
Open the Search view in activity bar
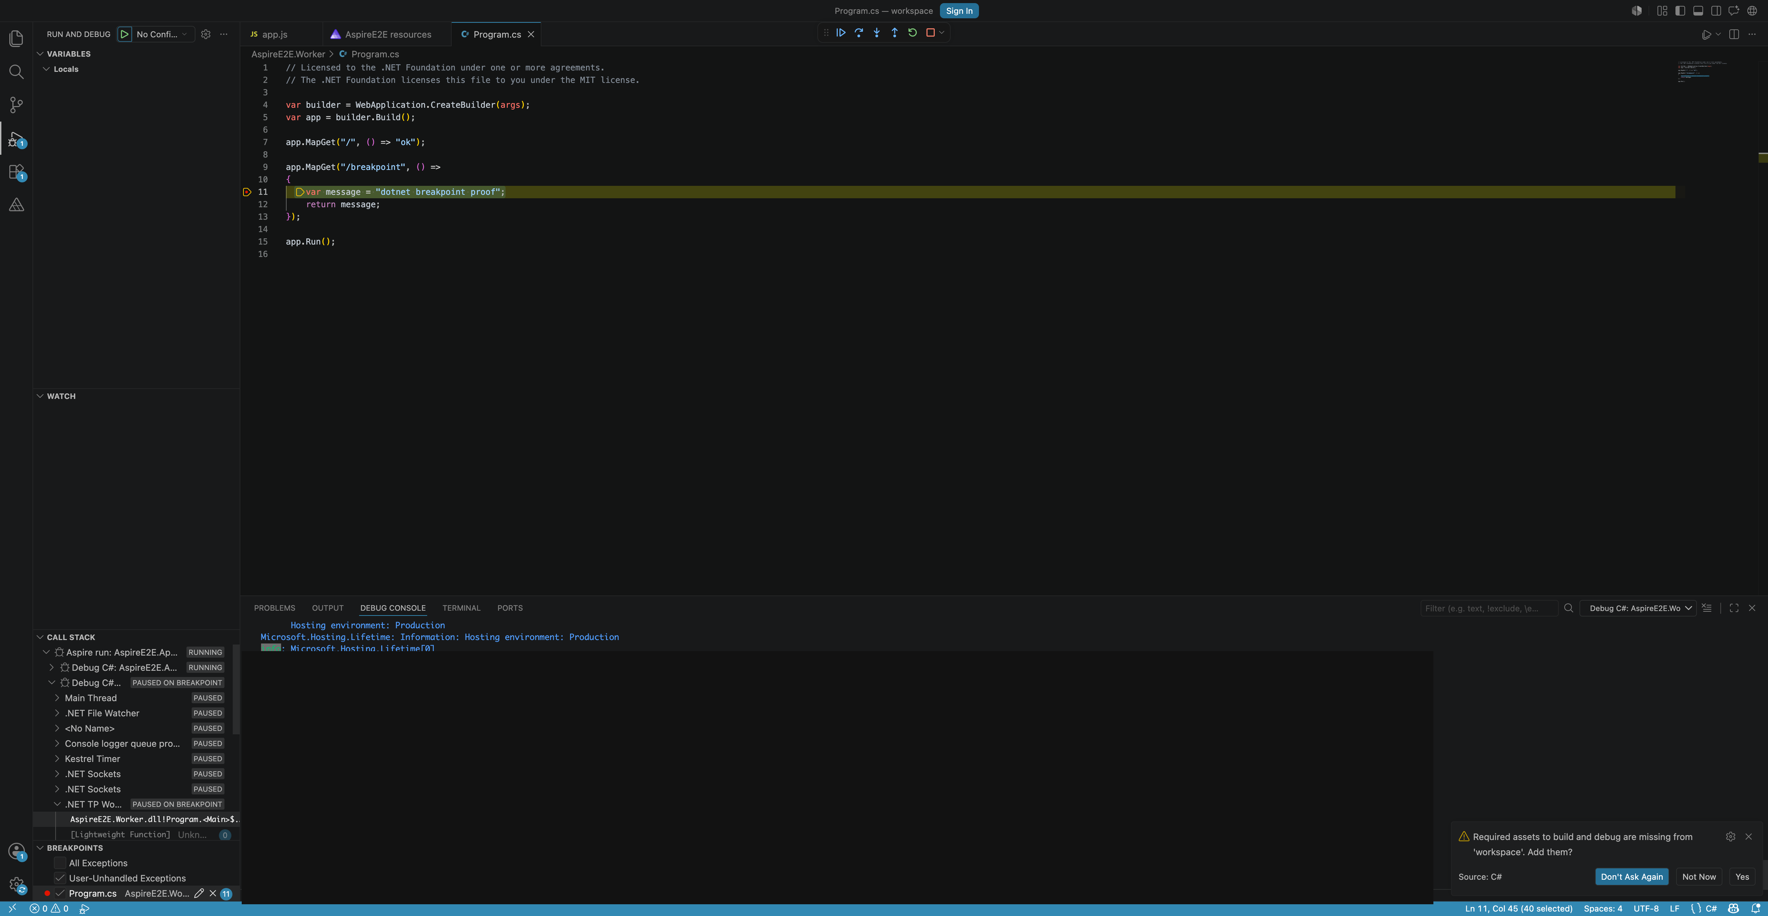(17, 71)
